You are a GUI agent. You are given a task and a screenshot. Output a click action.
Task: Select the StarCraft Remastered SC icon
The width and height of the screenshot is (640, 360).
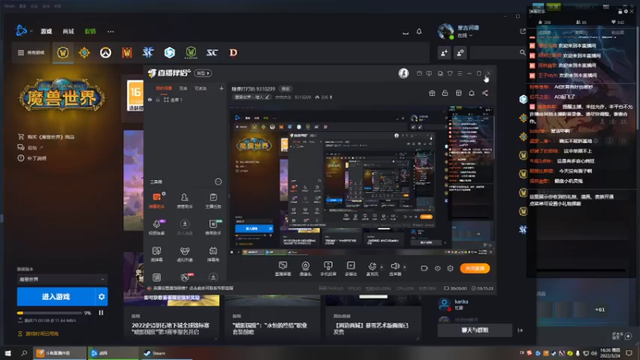[x=212, y=53]
